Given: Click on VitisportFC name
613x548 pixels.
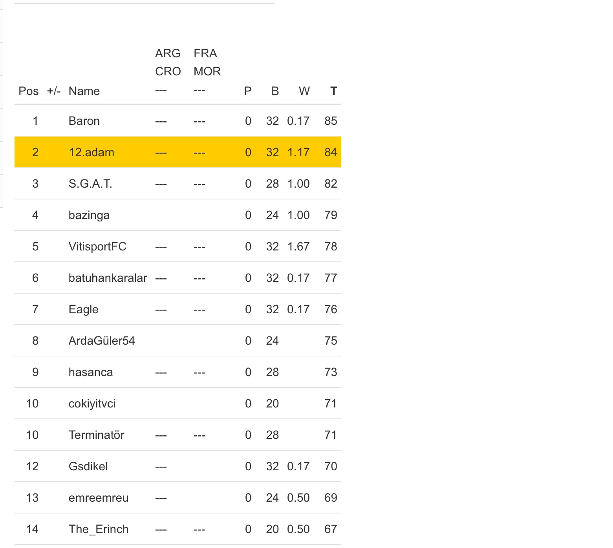Looking at the screenshot, I should [x=97, y=247].
